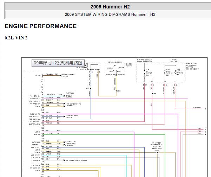The height and width of the screenshot is (177, 211).
Task: Click "AIR CONDITIONING SYSTEM" label on pin 34 GRY wire
Action: [x=76, y=160]
